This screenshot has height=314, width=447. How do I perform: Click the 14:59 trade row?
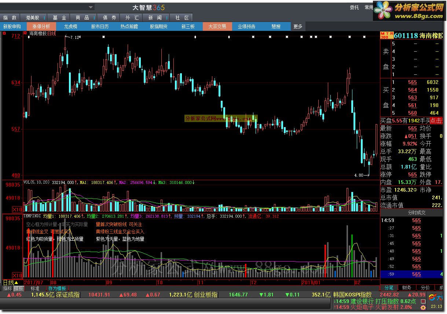pos(412,220)
